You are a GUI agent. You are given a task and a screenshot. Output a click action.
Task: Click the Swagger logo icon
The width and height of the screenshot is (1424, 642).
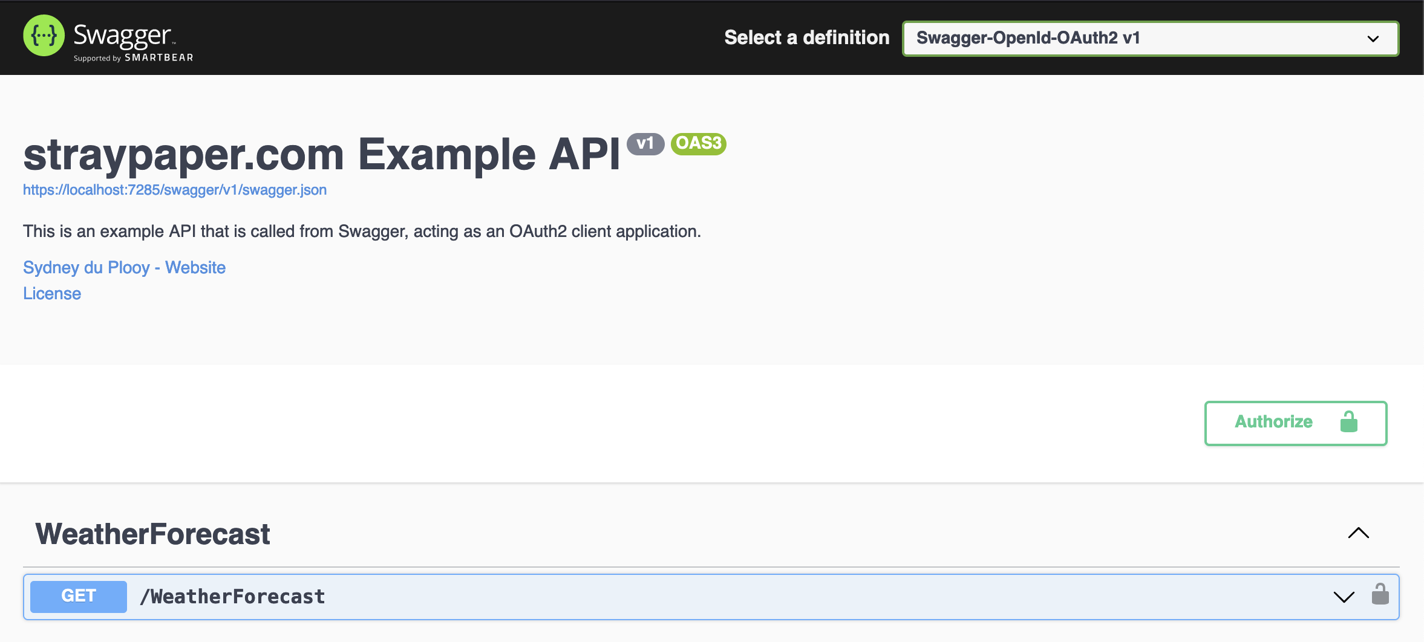pos(44,36)
